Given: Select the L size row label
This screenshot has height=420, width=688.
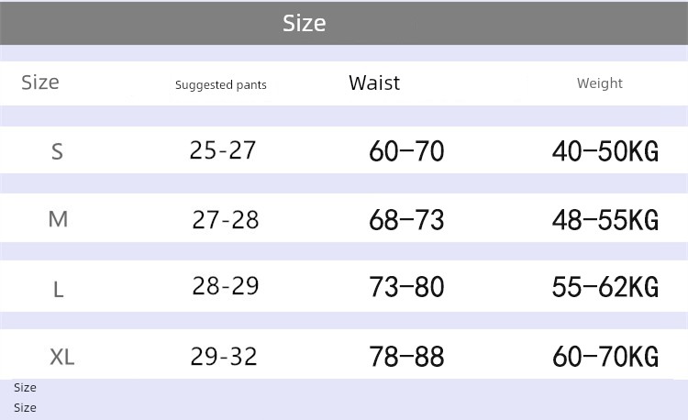Looking at the screenshot, I should (59, 290).
